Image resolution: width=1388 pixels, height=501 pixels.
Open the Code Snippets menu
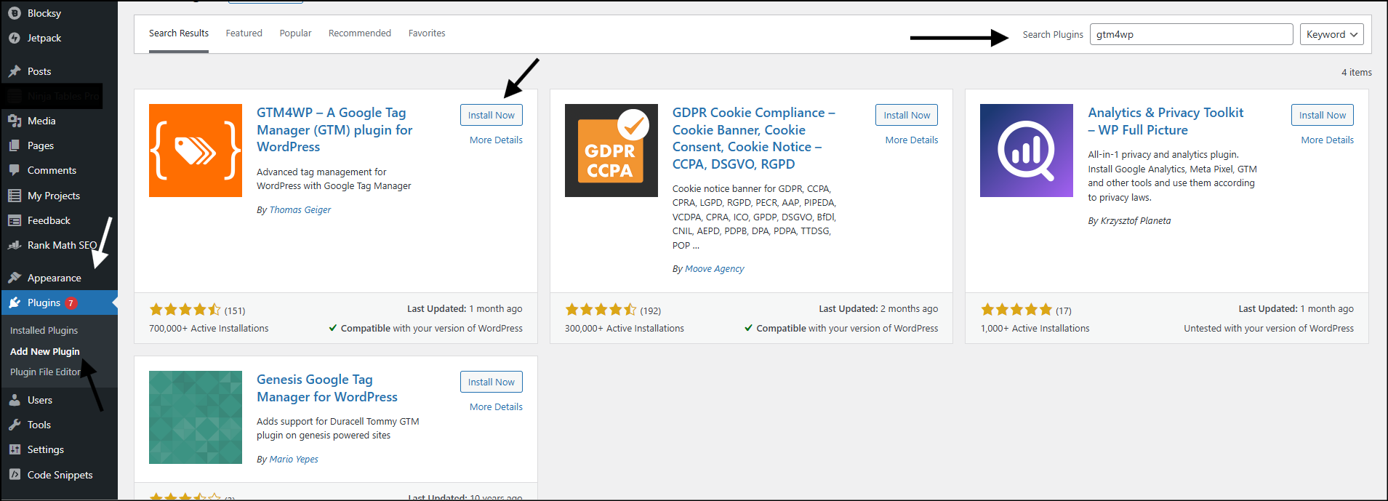click(59, 475)
